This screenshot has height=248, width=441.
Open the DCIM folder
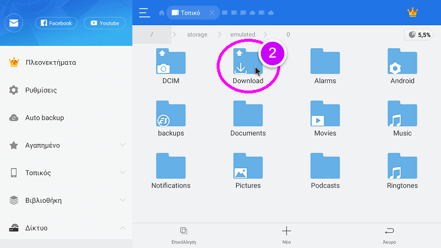(x=171, y=66)
